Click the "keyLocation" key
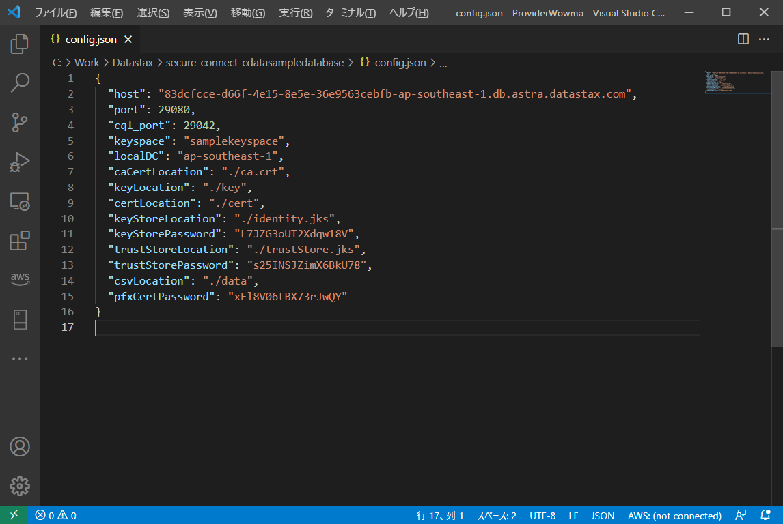The height and width of the screenshot is (524, 783). pyautogui.click(x=149, y=188)
